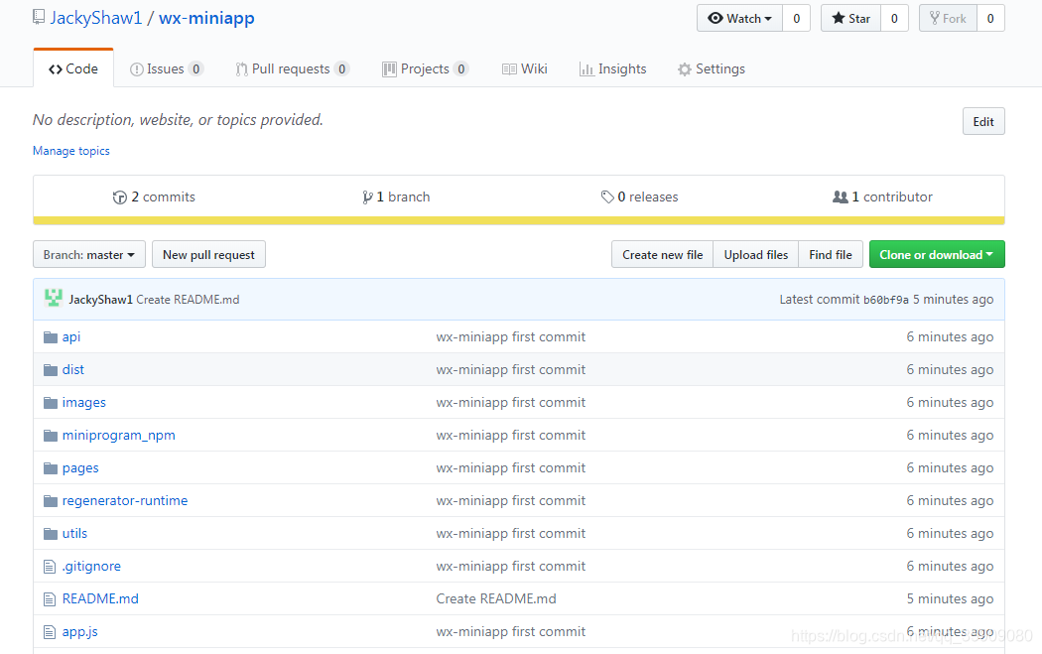The width and height of the screenshot is (1042, 654).
Task: Open the Projects tab
Action: coord(426,68)
